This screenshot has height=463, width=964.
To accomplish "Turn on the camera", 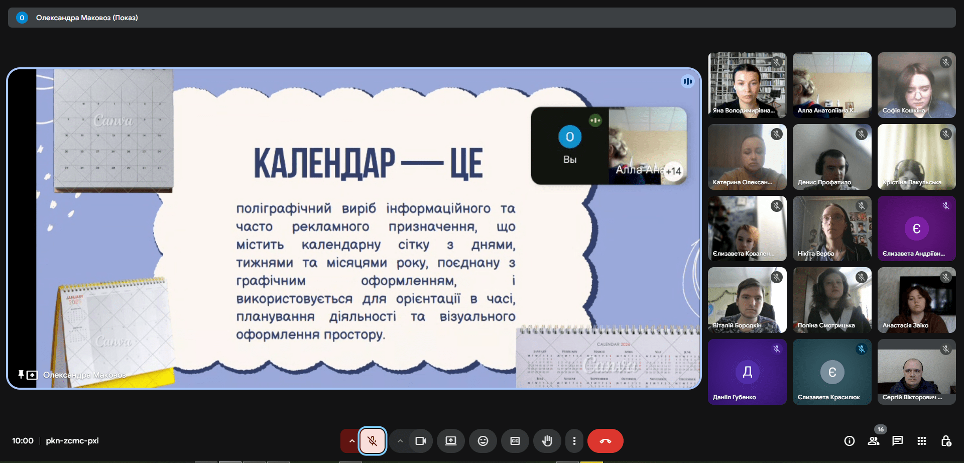I will (x=420, y=441).
